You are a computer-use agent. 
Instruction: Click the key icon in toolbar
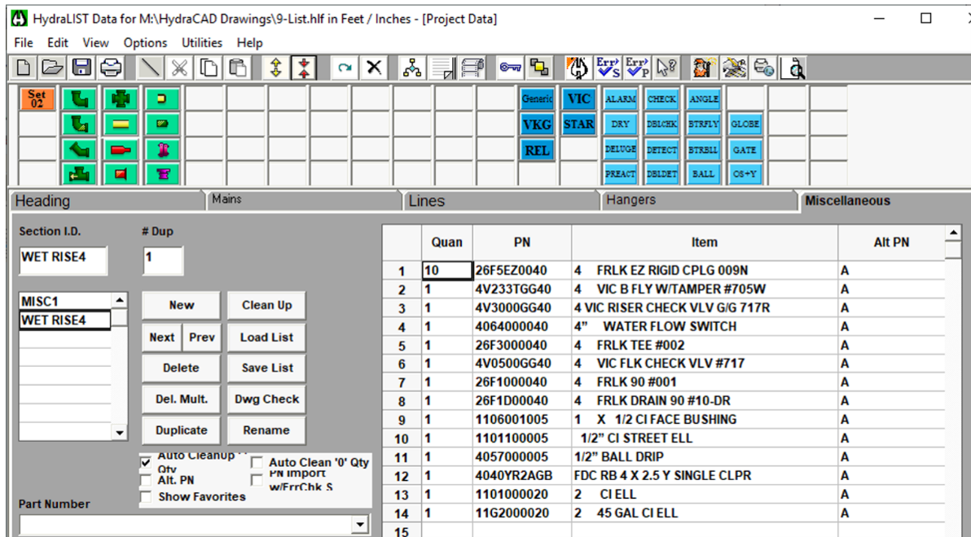click(x=510, y=68)
